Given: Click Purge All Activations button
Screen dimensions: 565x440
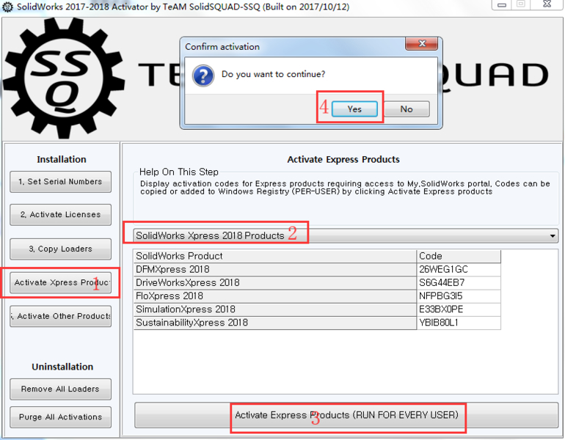Looking at the screenshot, I should (x=60, y=417).
